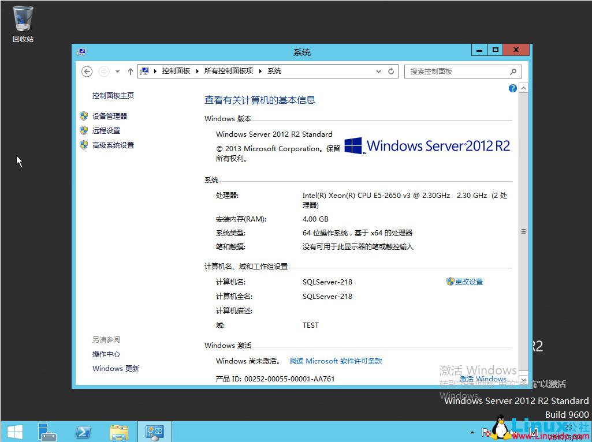Open help via the blue question mark icon
Viewport: 592px width, 442px height.
[x=513, y=88]
